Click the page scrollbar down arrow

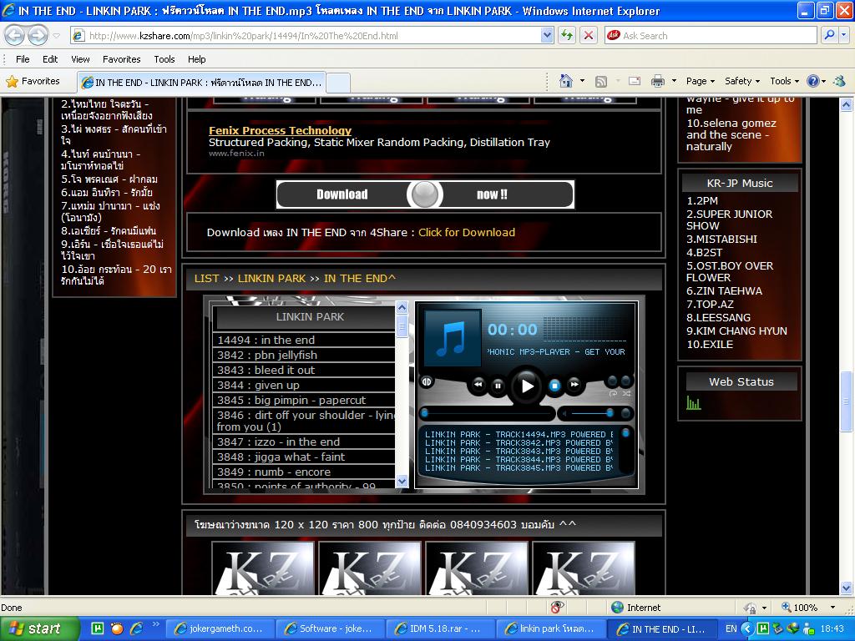(847, 588)
